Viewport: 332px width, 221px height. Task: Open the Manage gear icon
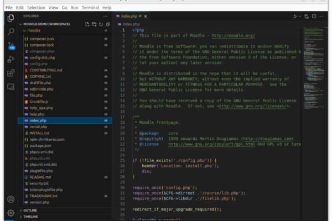(11, 213)
